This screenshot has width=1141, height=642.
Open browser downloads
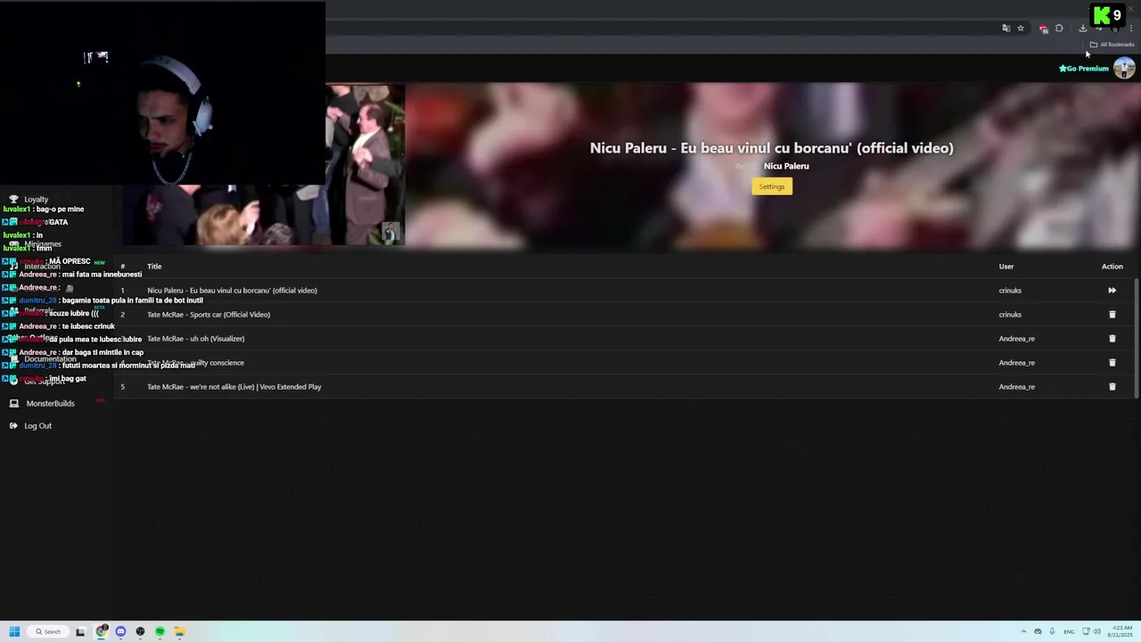(1082, 29)
